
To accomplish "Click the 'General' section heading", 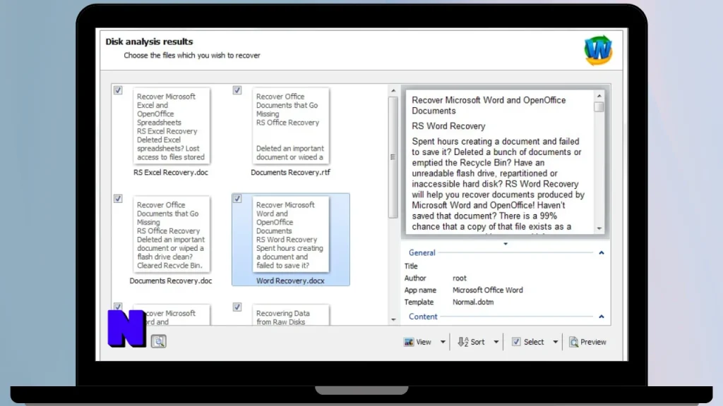I will tap(422, 253).
